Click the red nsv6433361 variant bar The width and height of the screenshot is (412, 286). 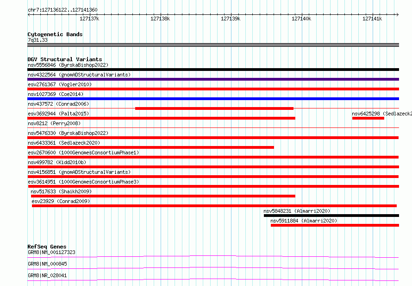click(x=150, y=147)
